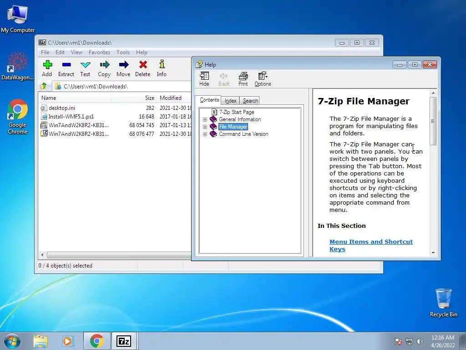Click the volume speaker tray icon
Screen dimensions: 466x350
(x=420, y=341)
